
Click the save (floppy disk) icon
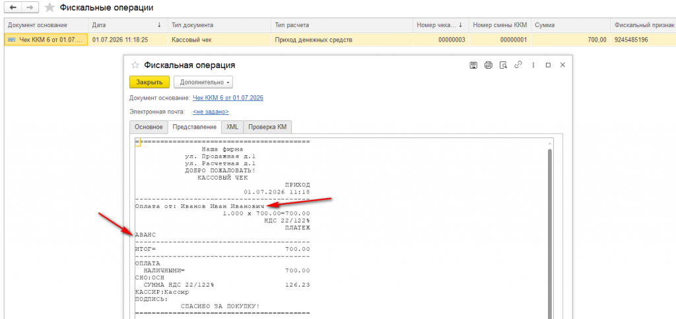[x=473, y=65]
